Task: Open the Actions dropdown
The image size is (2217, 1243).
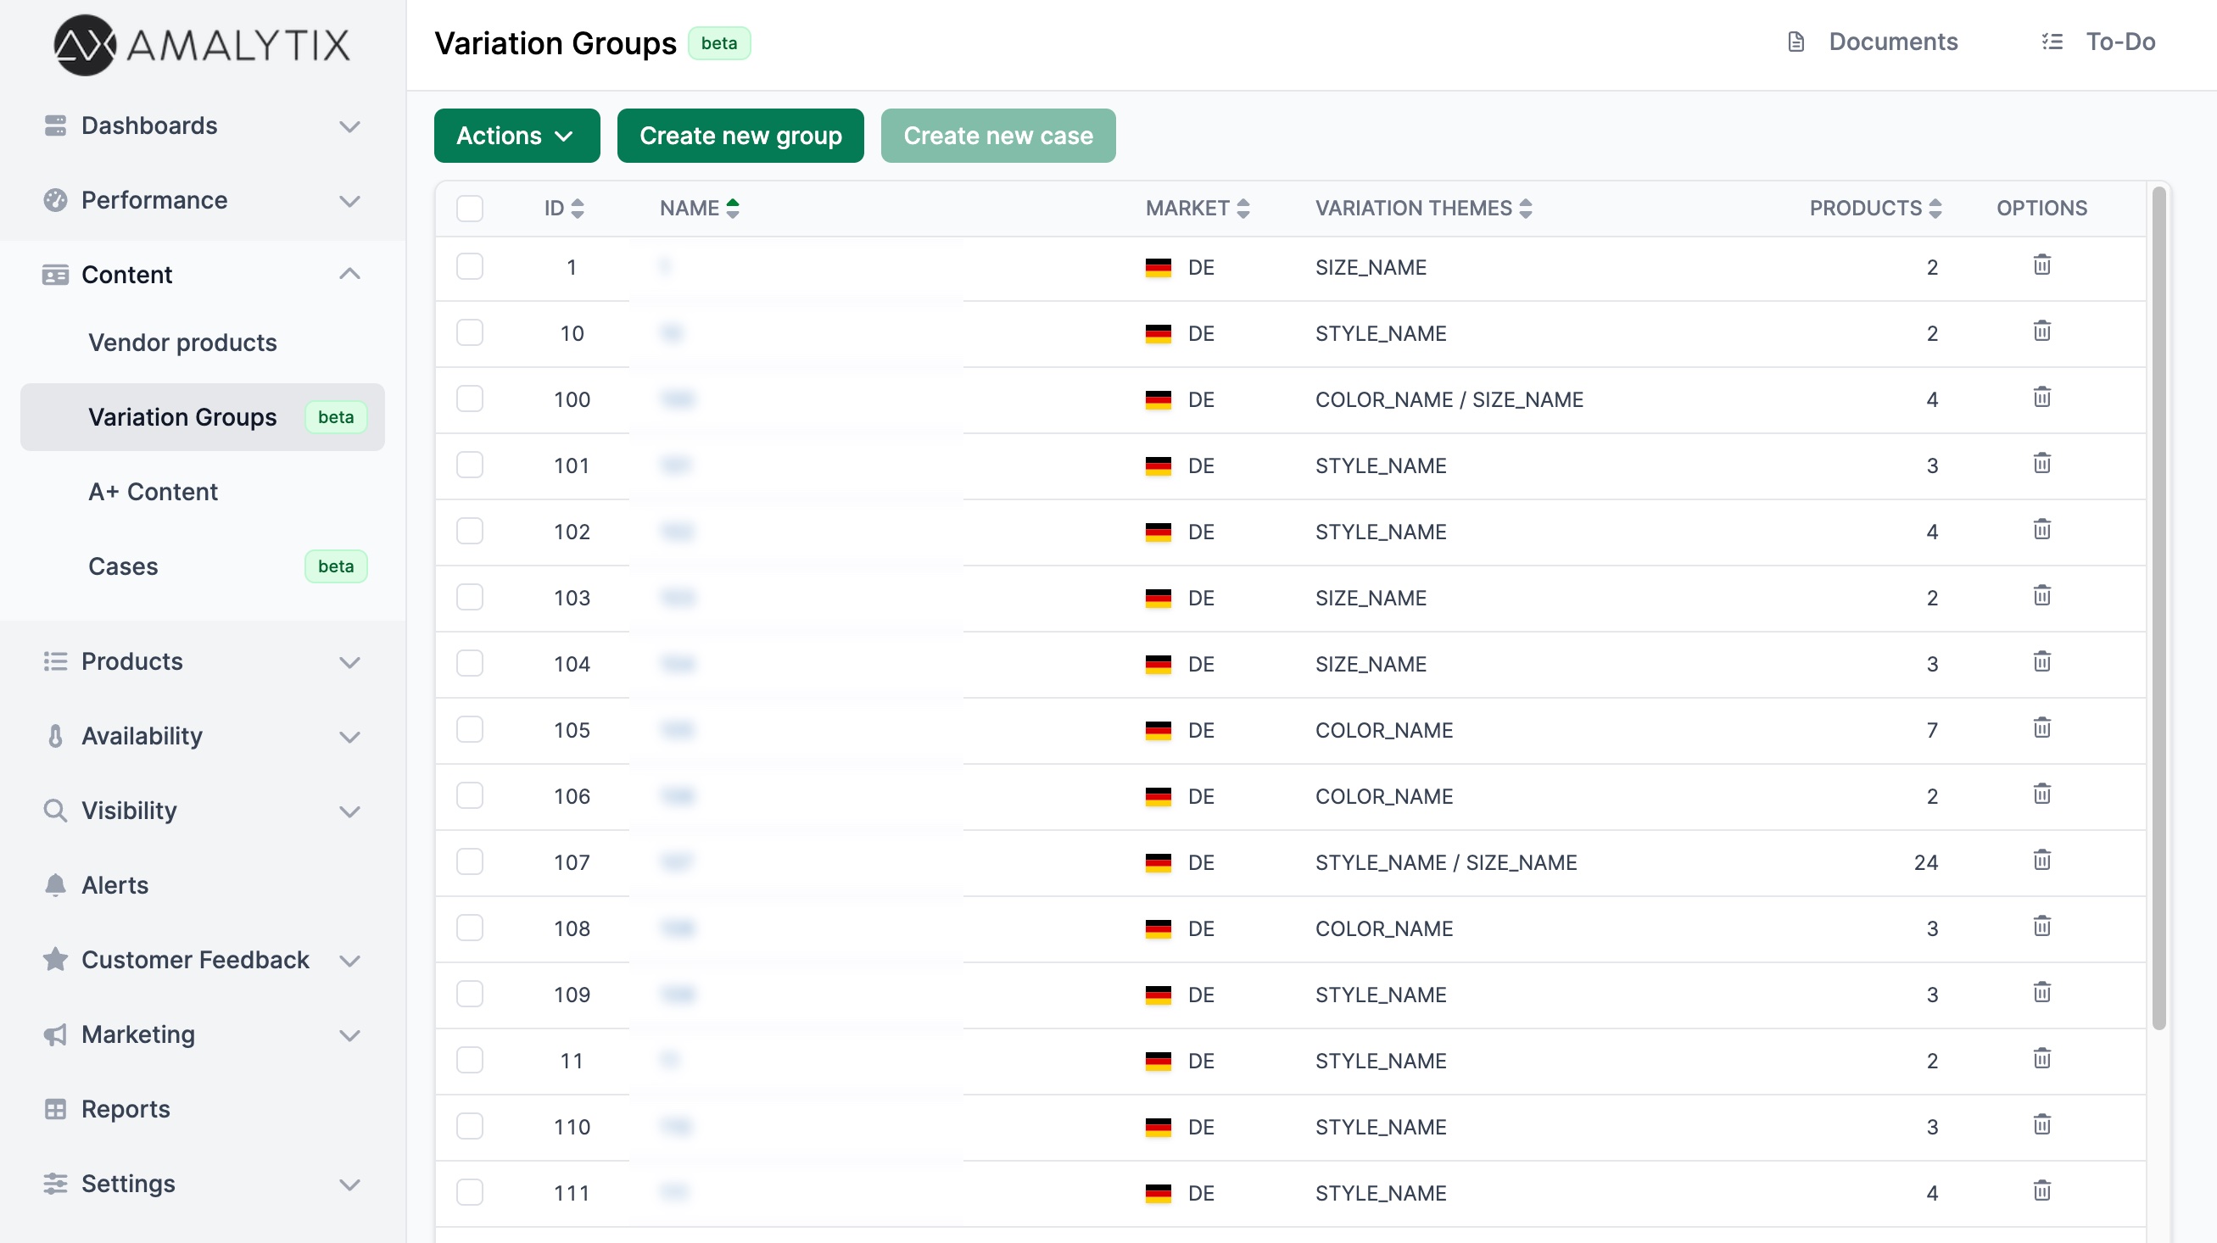Action: coord(517,136)
